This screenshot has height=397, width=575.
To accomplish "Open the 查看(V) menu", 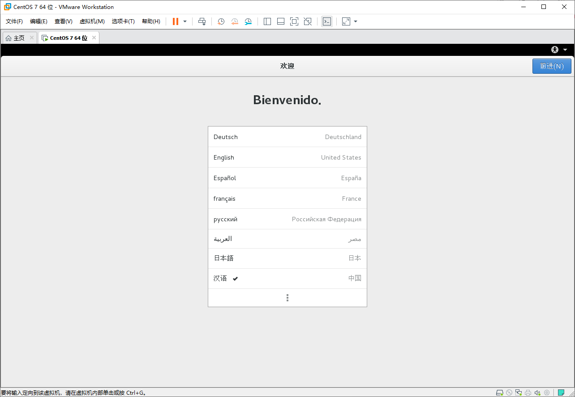I will point(64,21).
